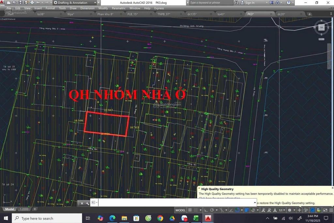Click the Windows Start button
The image size is (334, 223).
(6, 218)
